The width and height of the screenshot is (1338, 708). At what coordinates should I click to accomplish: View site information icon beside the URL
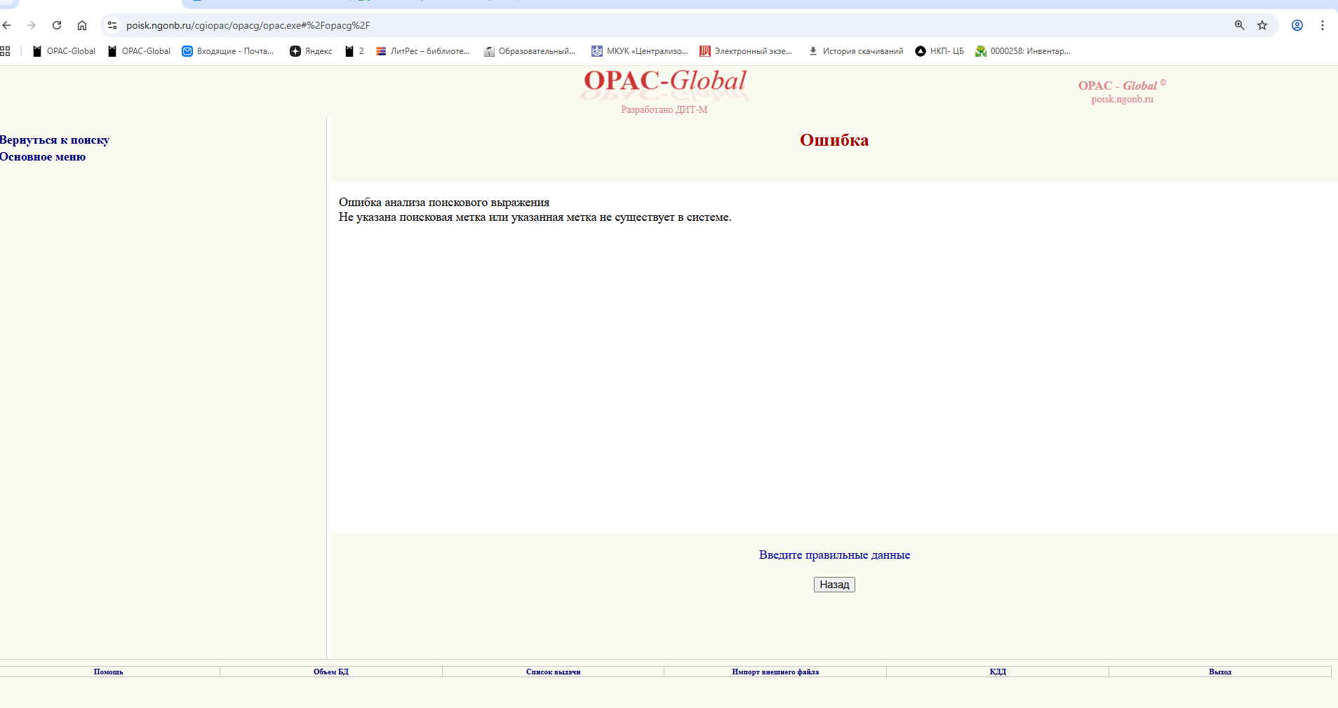coord(112,25)
